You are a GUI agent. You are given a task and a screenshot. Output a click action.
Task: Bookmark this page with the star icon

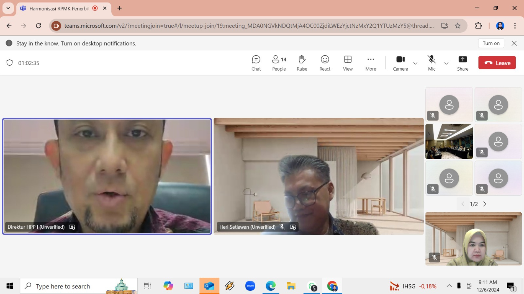[458, 26]
